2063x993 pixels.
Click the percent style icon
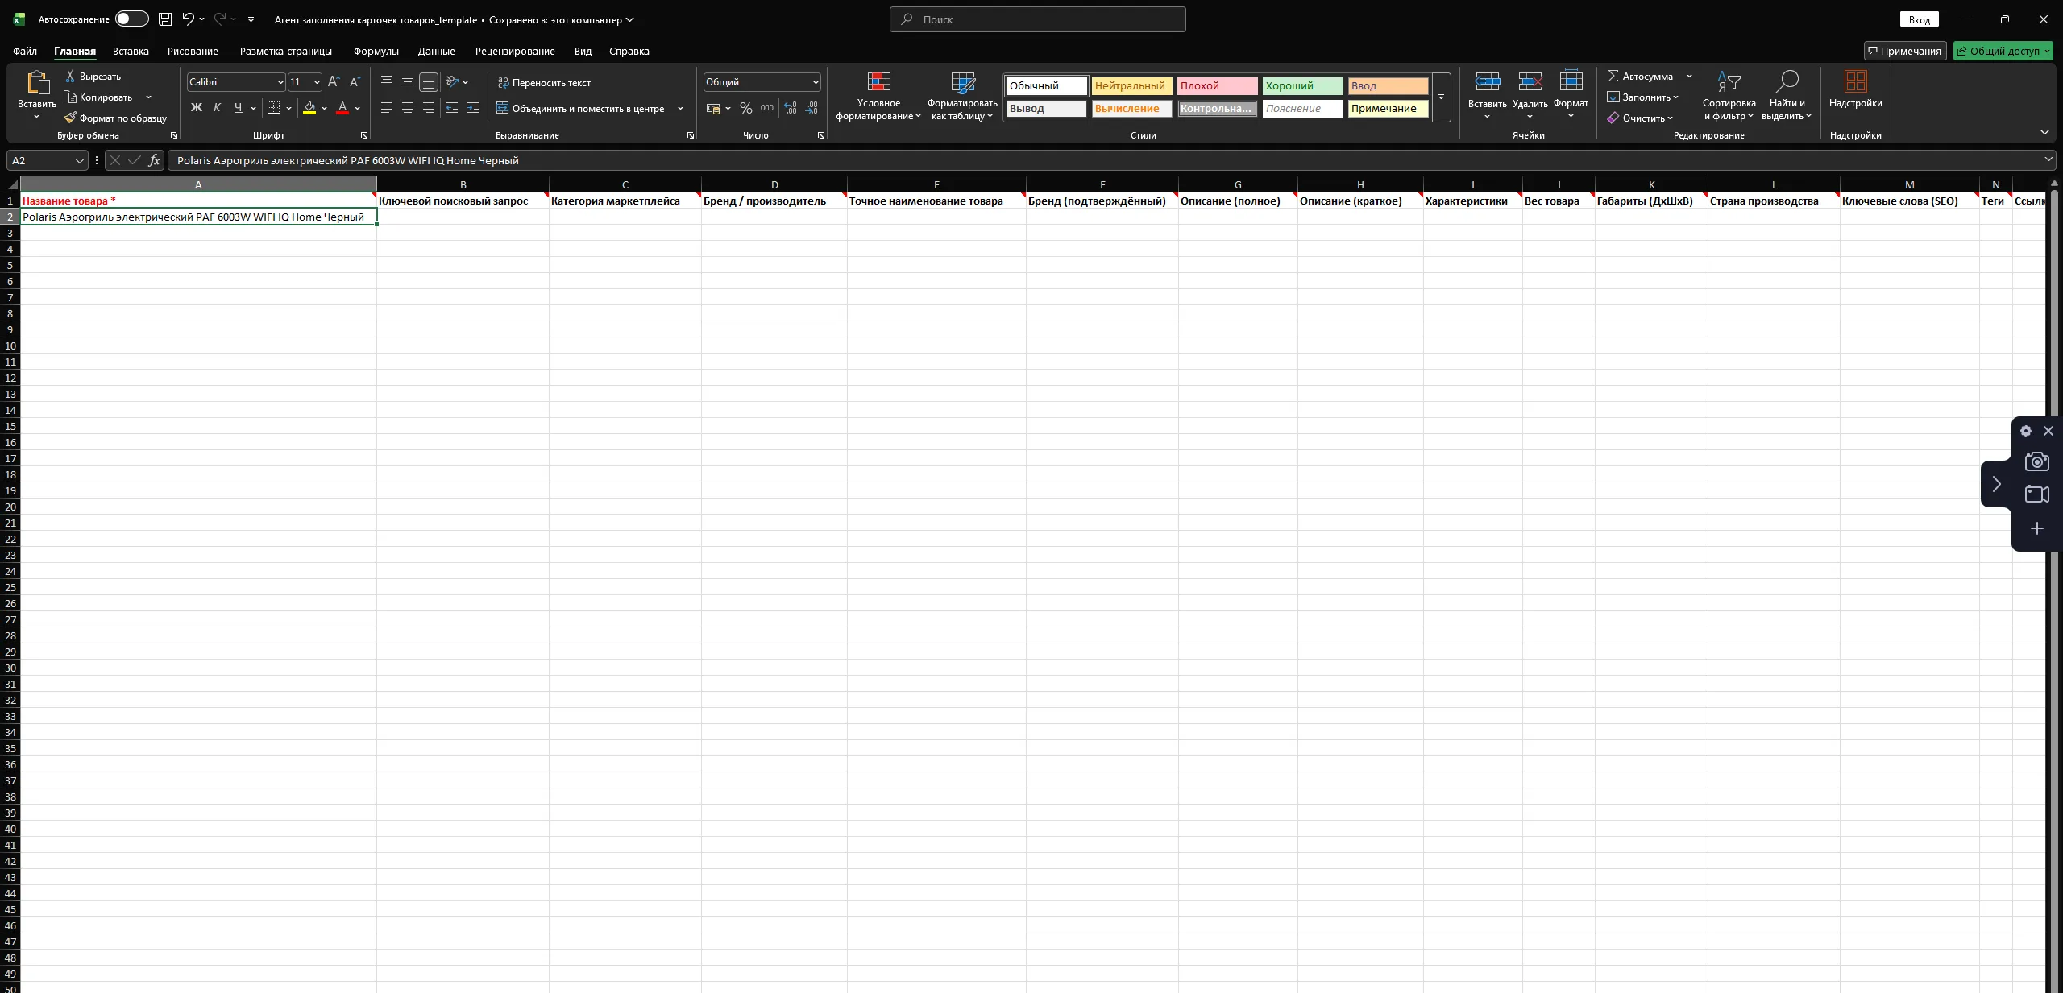click(745, 108)
